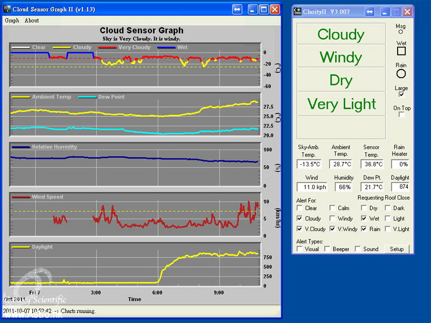The width and height of the screenshot is (431, 323).
Task: Uncheck the Rain alert checkbox
Action: pos(364,229)
